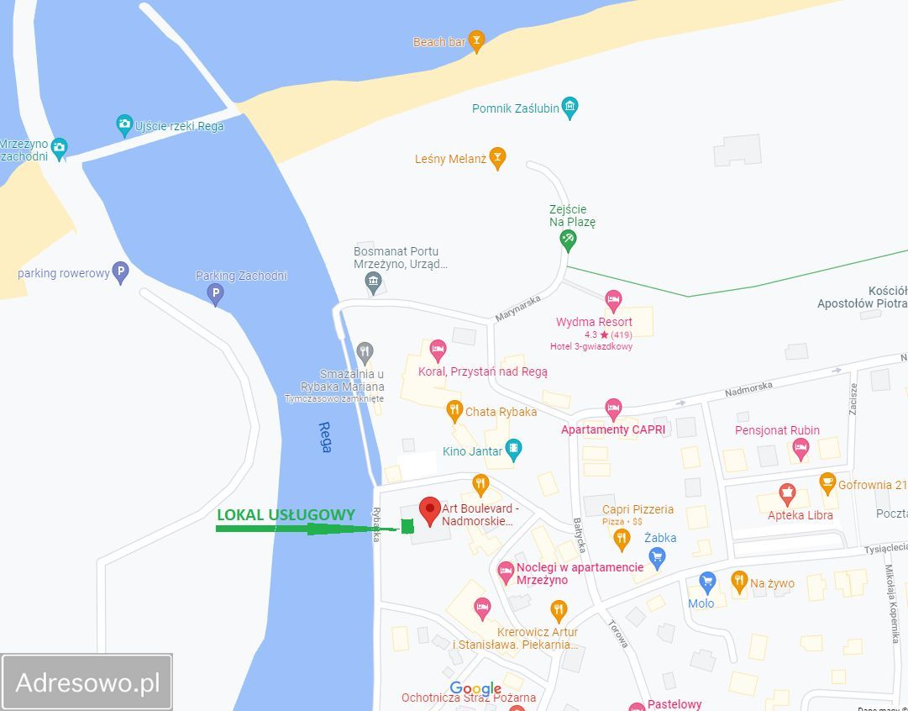
Task: Click the Kino Jantar cinema marker
Action: coord(513,450)
